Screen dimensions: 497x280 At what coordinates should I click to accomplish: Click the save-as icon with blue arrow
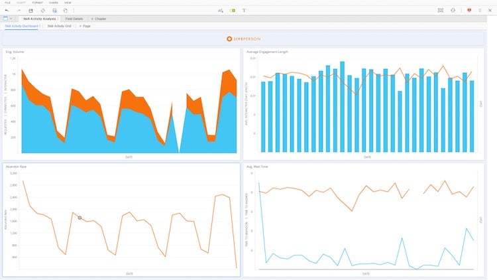[x=54, y=11]
